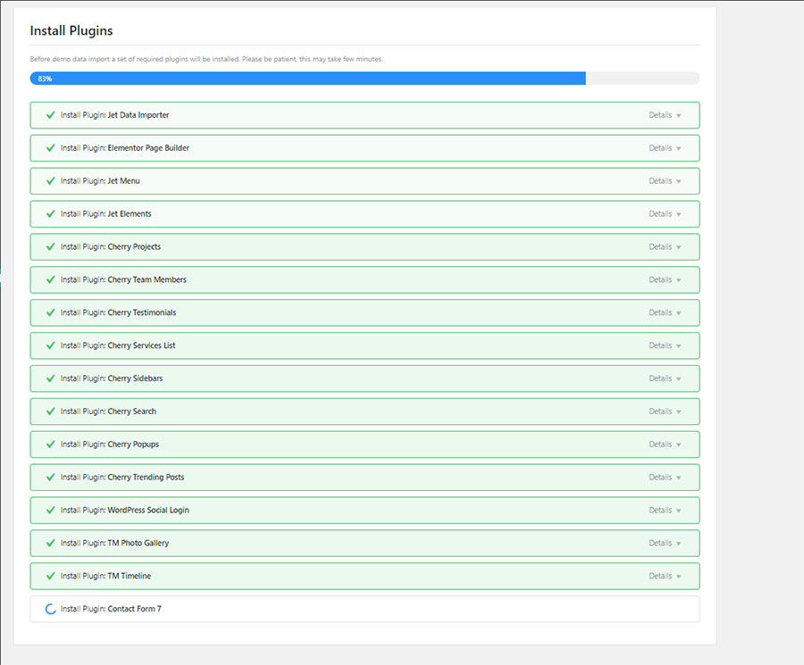Select 'Install Plugin: WordPress Social Login' label
This screenshot has height=665, width=804.
pyautogui.click(x=125, y=511)
